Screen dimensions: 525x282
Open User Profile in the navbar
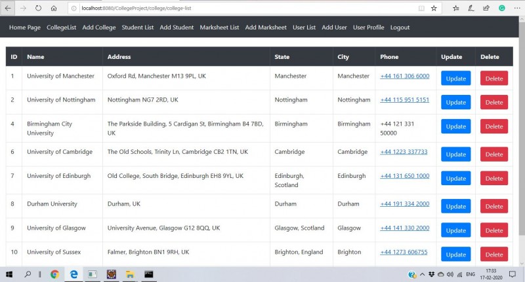369,27
